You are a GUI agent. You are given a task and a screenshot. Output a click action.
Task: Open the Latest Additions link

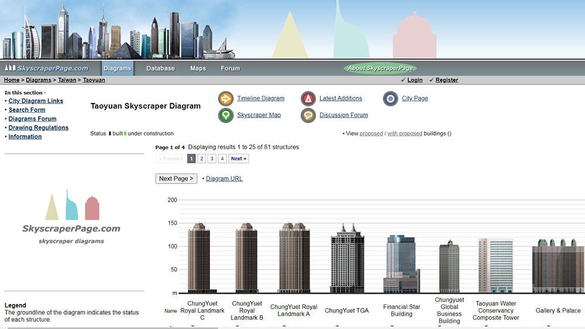(x=340, y=98)
